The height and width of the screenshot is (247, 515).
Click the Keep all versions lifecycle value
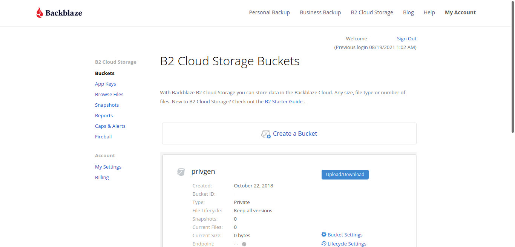253,210
